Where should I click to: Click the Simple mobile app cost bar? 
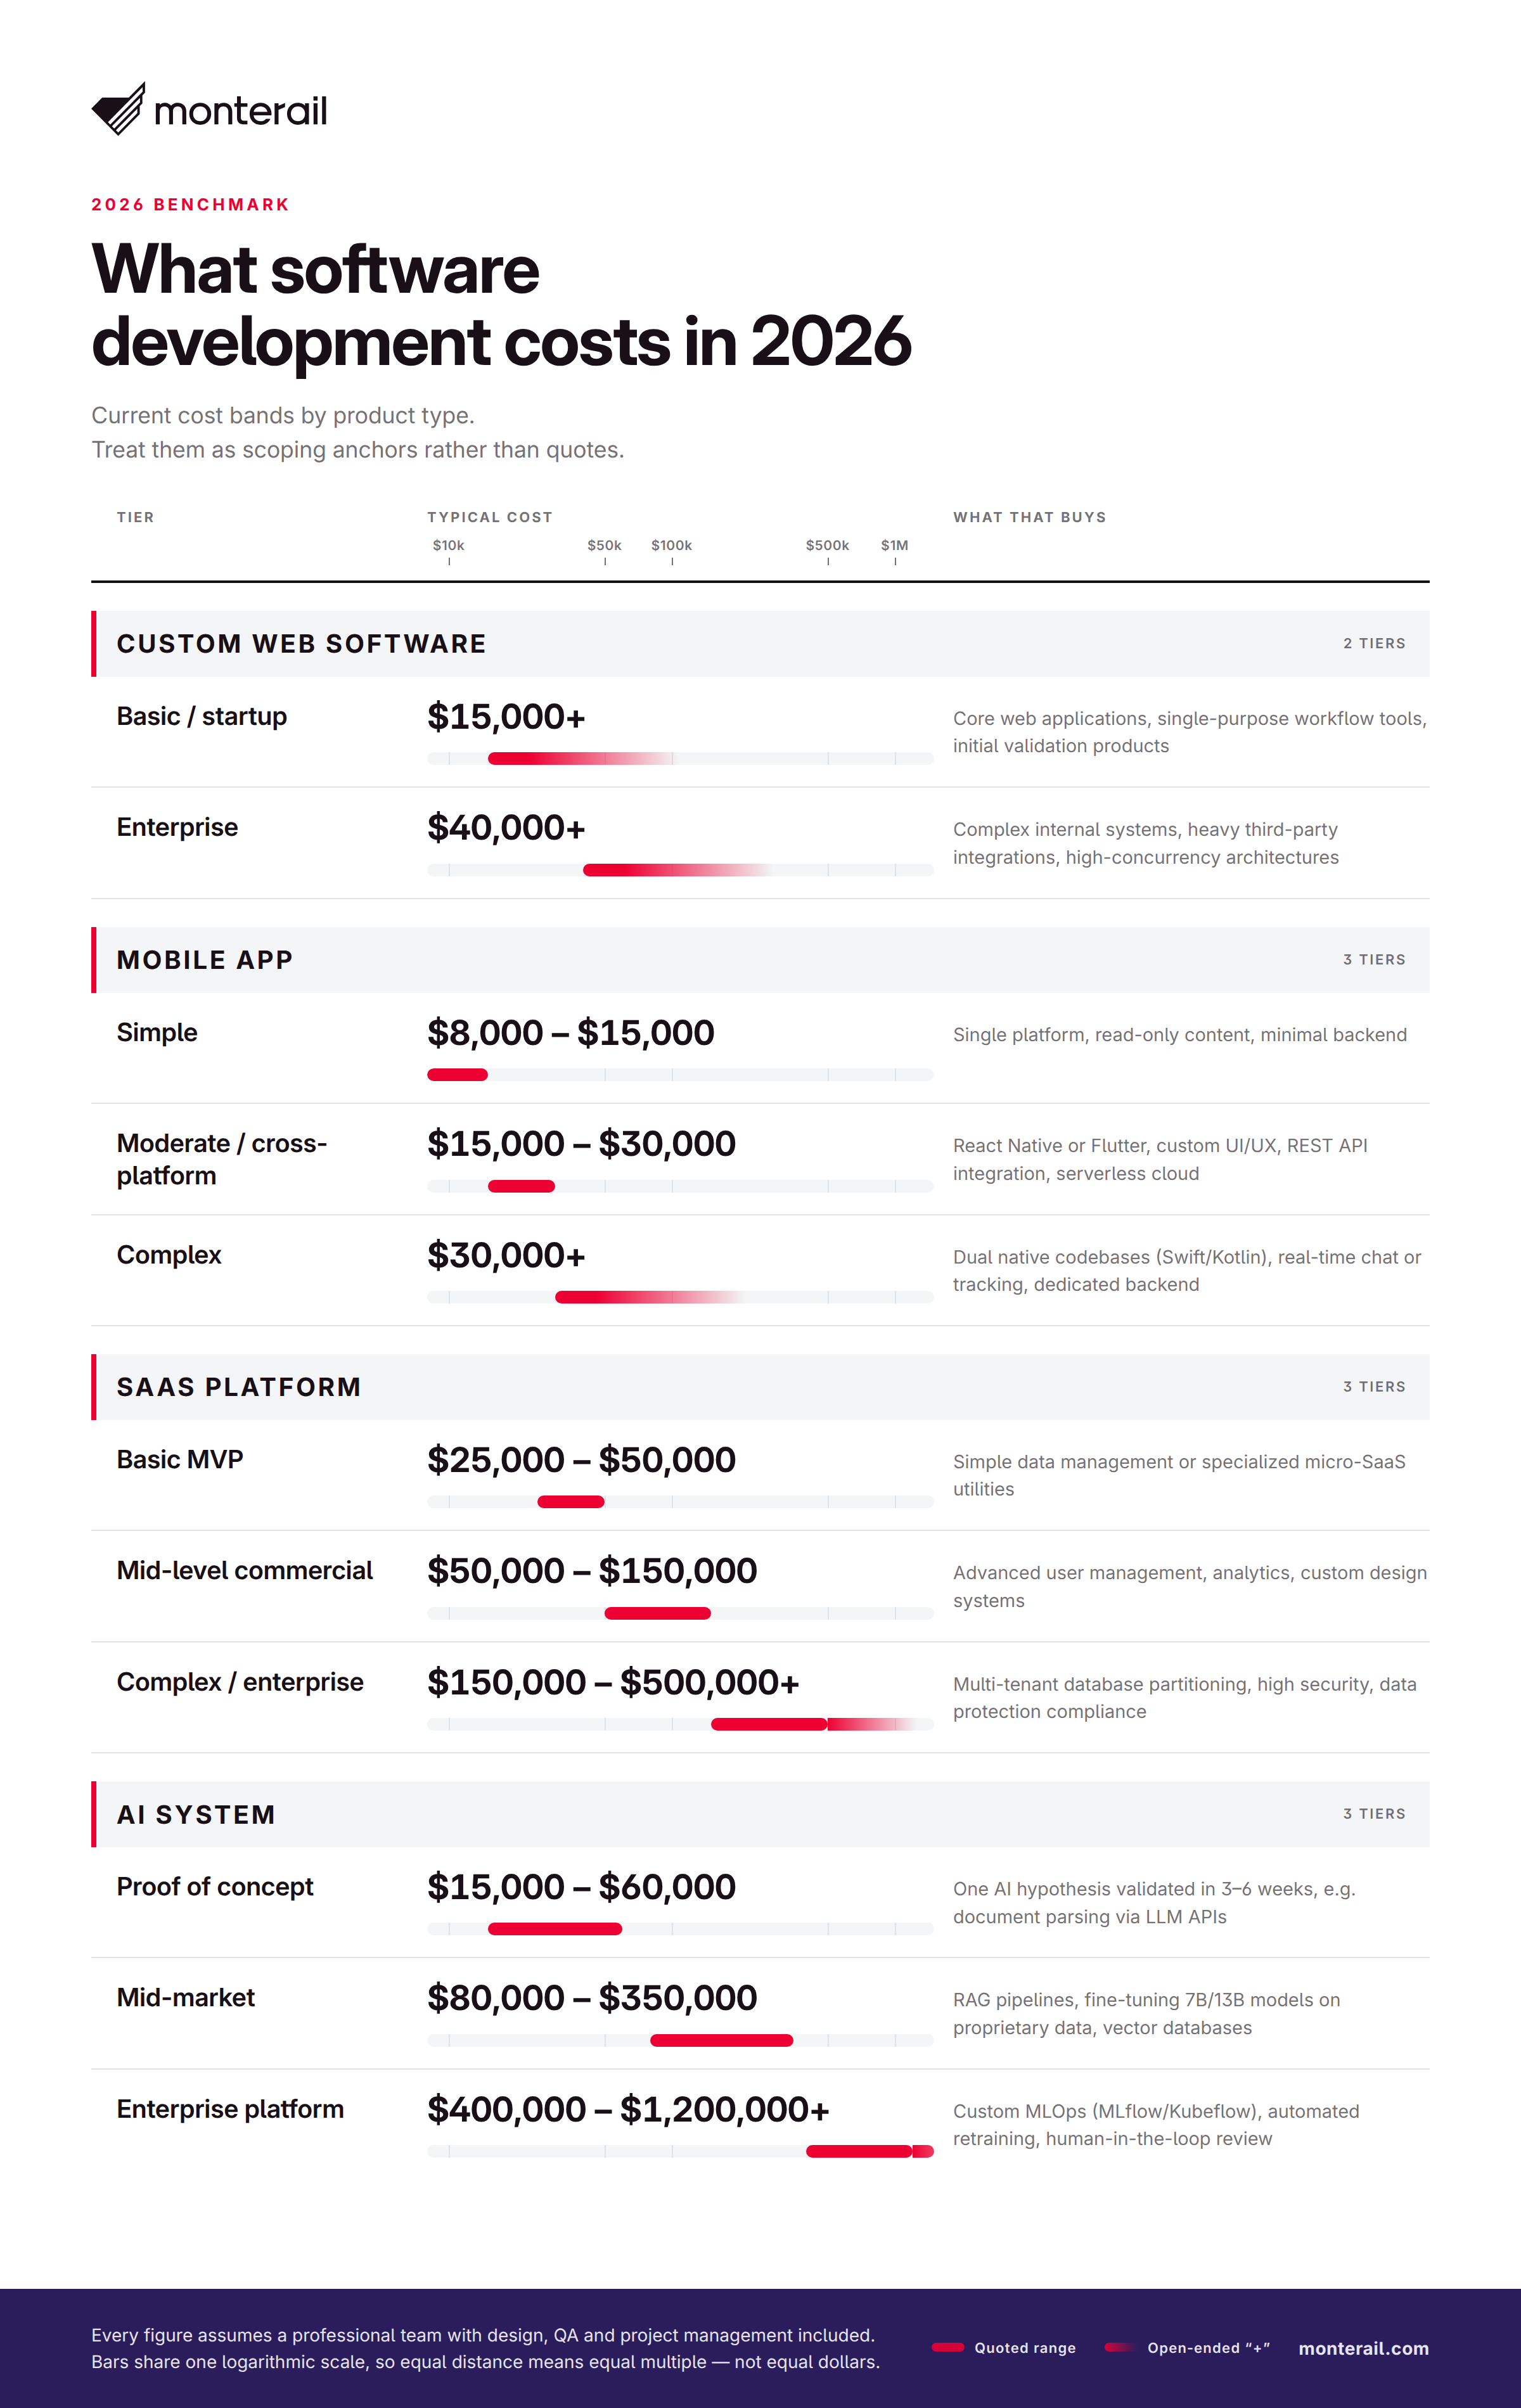[457, 1074]
